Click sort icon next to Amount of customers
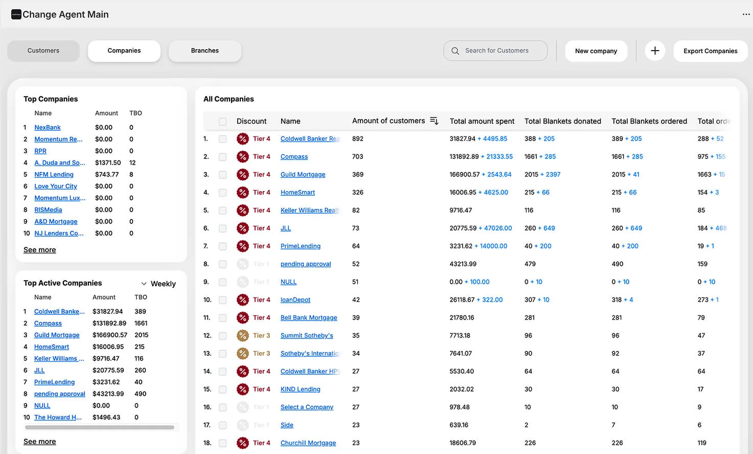 coord(434,121)
